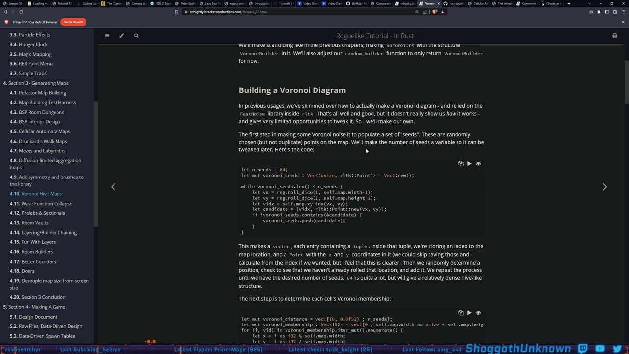
Task: Go to previous chapter arrow
Action: point(113,187)
